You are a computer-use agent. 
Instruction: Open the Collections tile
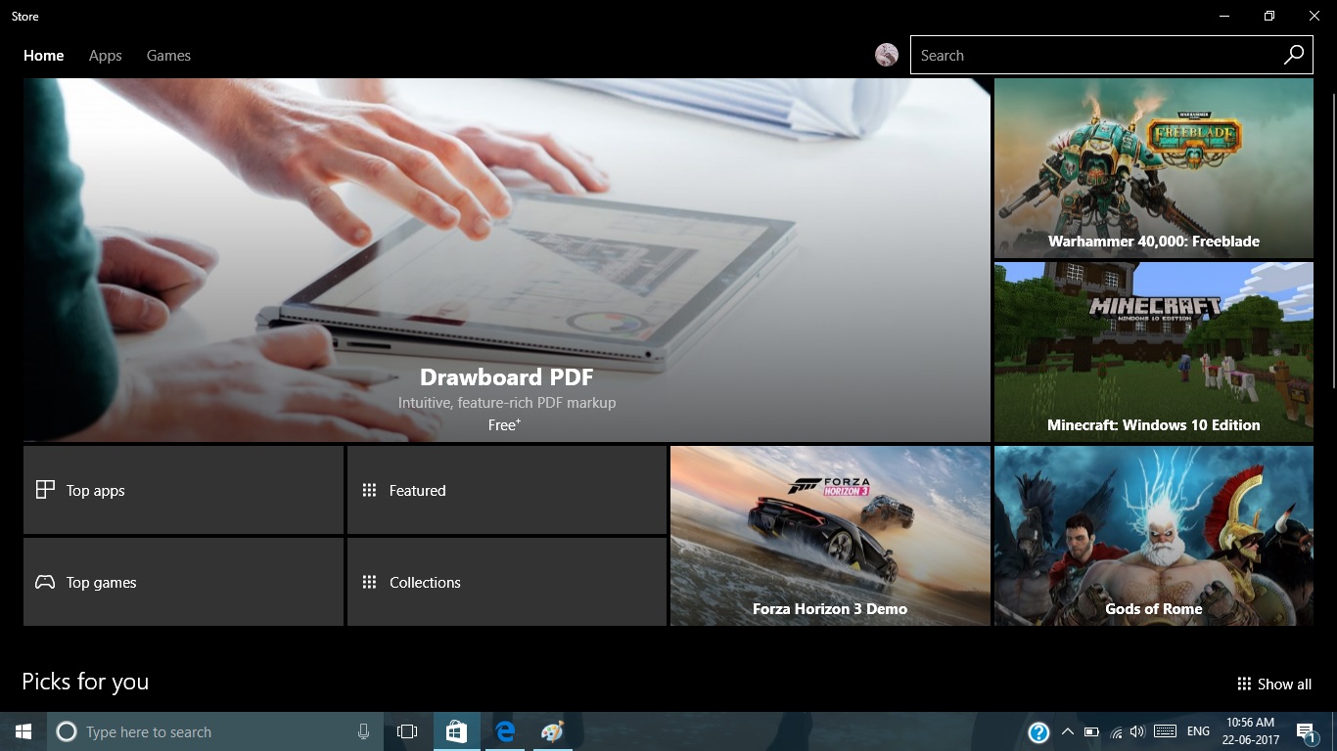pos(507,582)
